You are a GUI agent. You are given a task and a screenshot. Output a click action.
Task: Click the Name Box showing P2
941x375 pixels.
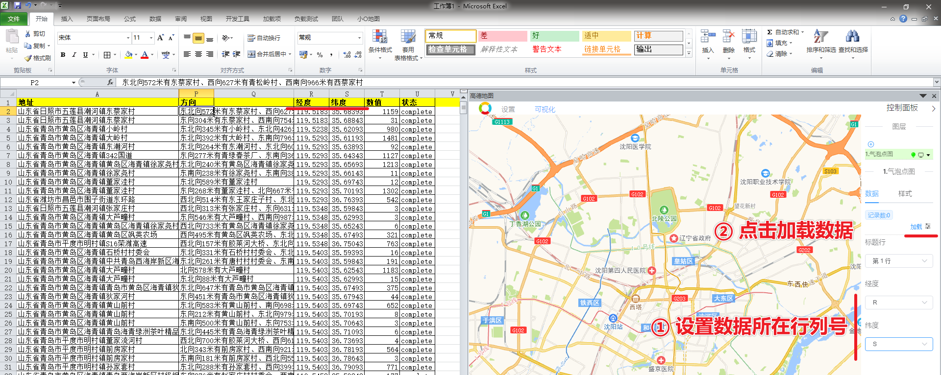(x=34, y=83)
